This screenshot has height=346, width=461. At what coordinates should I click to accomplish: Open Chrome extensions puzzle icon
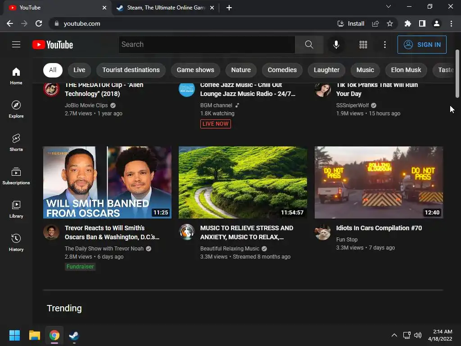pyautogui.click(x=408, y=23)
